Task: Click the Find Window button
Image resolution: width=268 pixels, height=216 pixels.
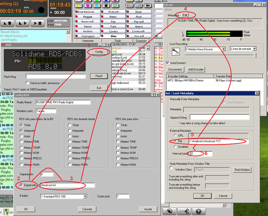Action: (242, 170)
